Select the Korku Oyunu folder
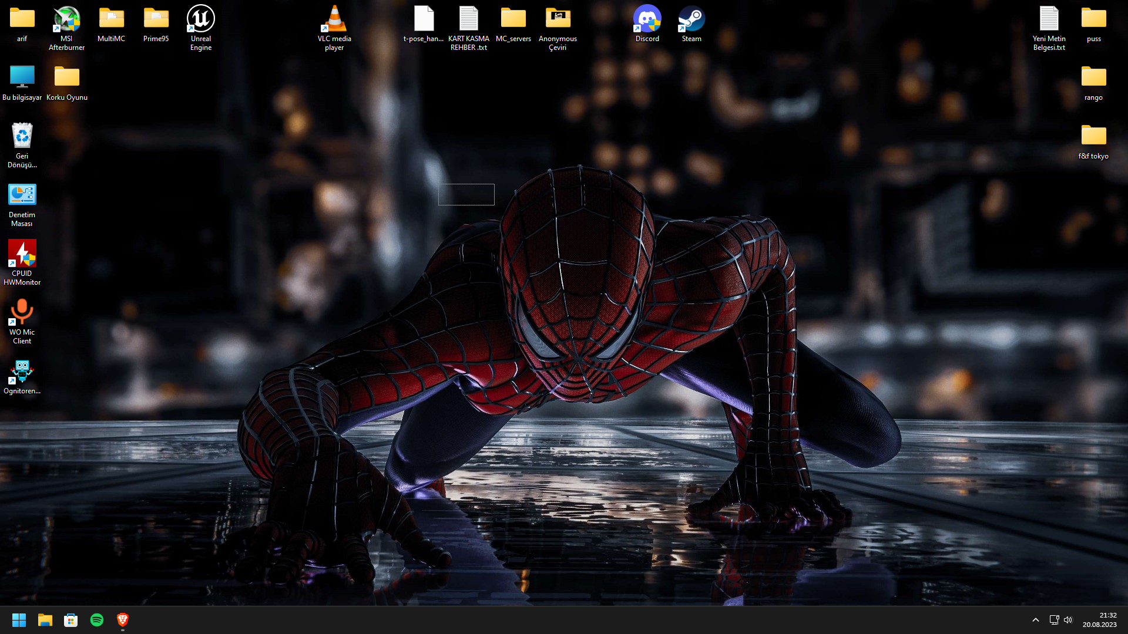The image size is (1128, 634). (x=66, y=77)
